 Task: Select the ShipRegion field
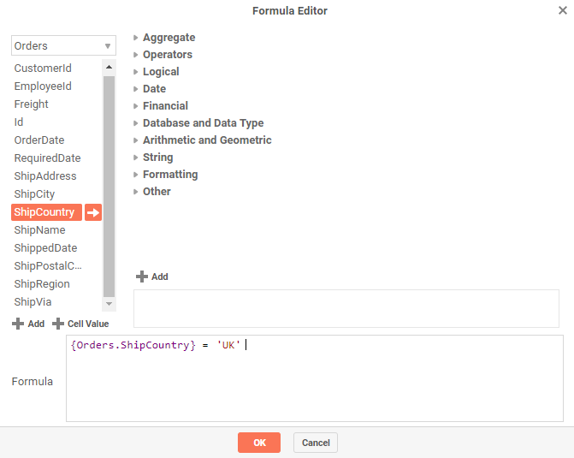pos(42,284)
